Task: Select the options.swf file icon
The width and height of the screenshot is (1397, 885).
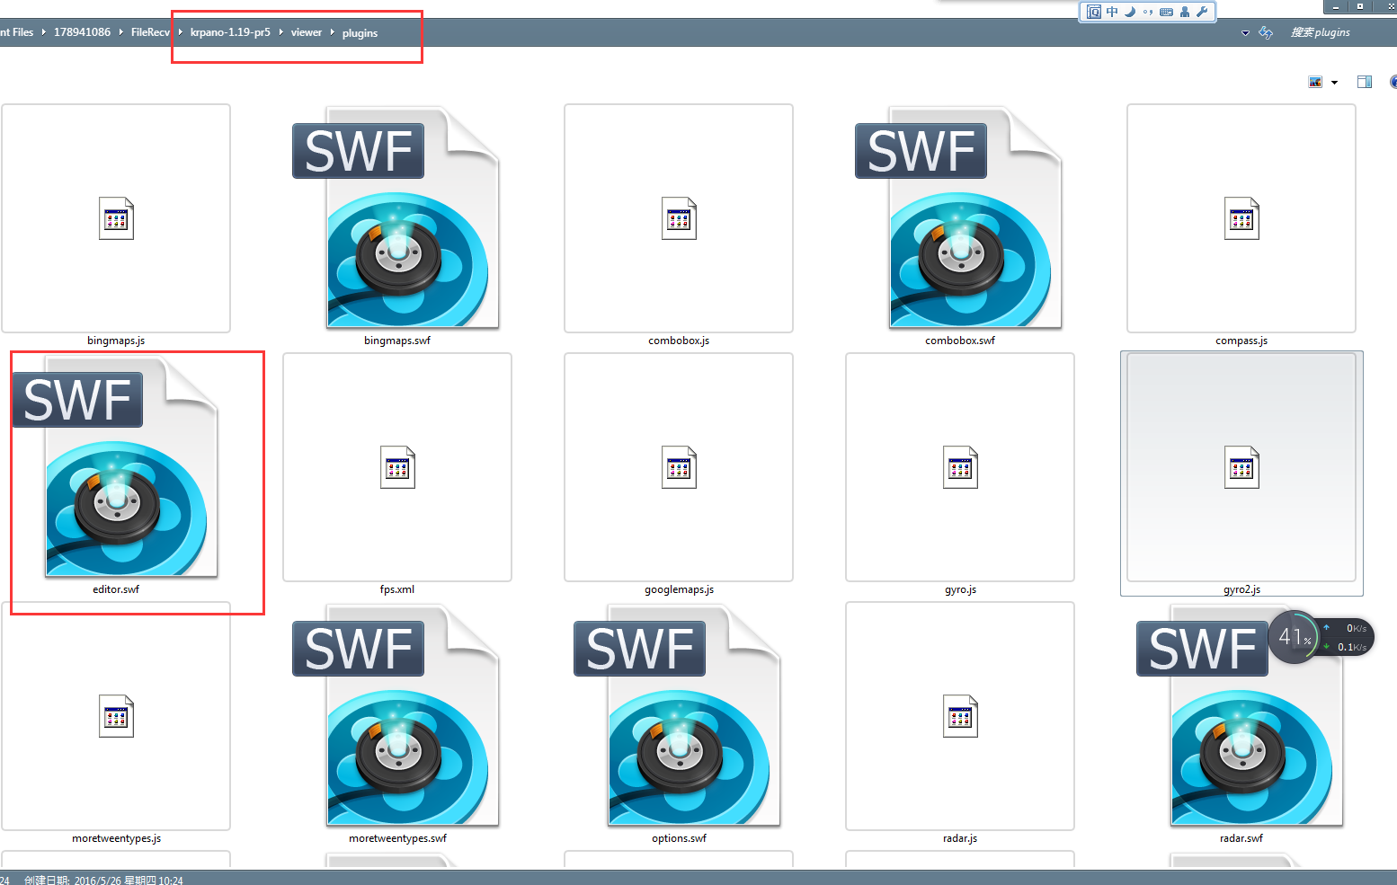Action: 678,716
